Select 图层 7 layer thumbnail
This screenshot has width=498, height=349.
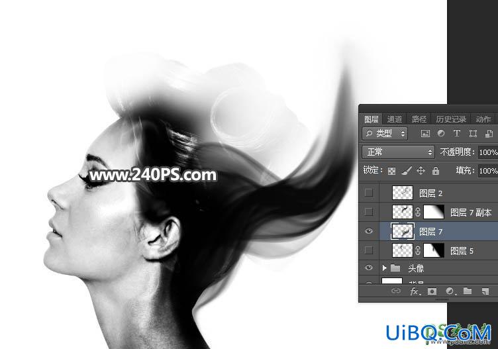403,231
